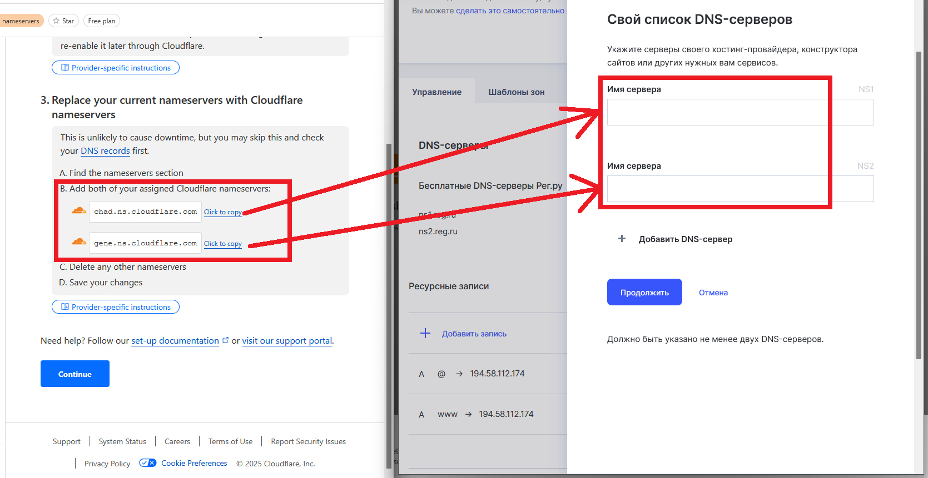Select the A record @ 194.58.112.174

click(x=488, y=374)
